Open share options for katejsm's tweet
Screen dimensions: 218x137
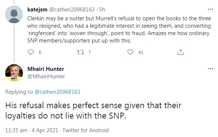[x=180, y=52]
